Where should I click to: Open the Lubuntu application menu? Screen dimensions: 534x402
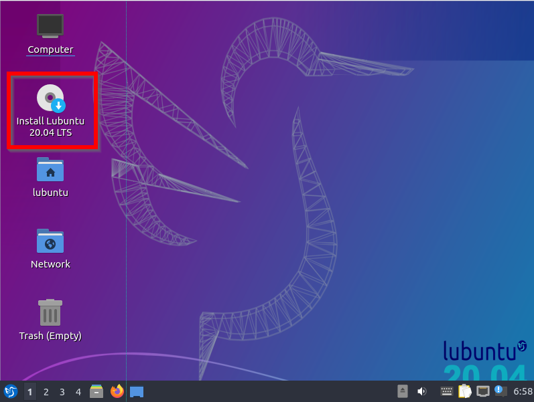(x=11, y=391)
